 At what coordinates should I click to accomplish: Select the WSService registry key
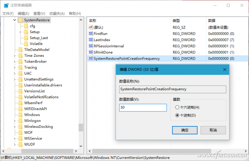[33, 138]
